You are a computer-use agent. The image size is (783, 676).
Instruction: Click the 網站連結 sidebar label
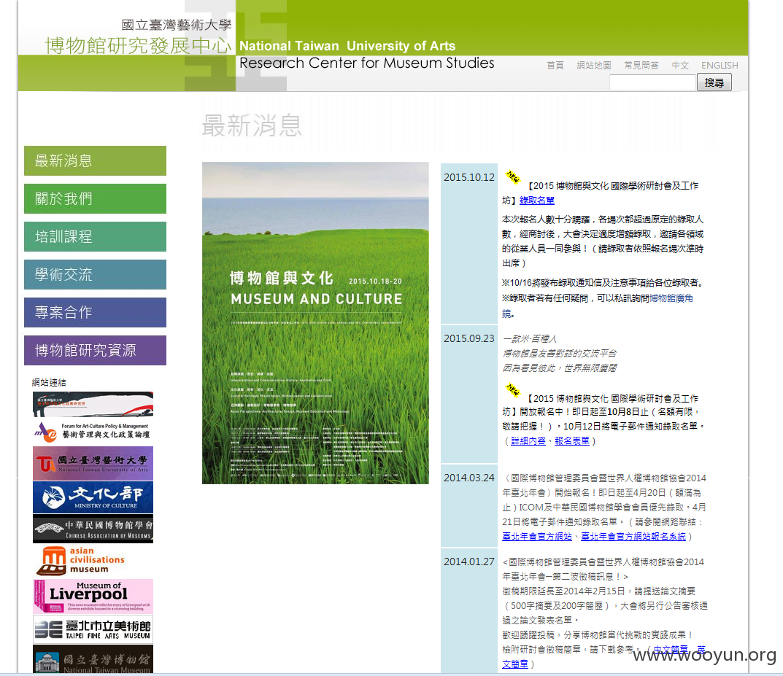click(48, 383)
